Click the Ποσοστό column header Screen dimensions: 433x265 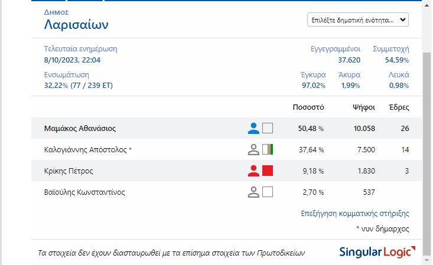pos(308,107)
